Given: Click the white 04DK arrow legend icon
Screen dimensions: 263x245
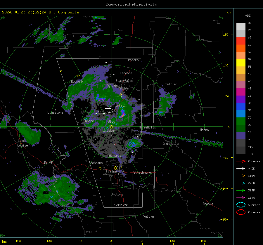Looking at the screenshot, I should pyautogui.click(x=241, y=168).
